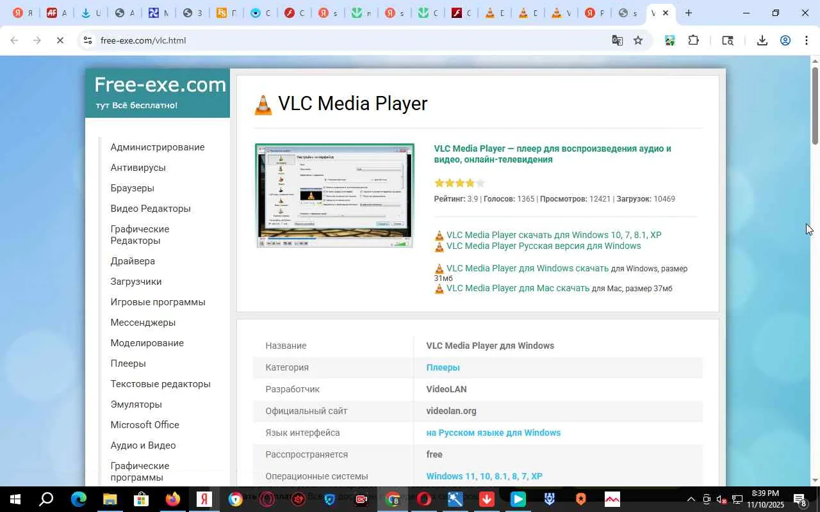This screenshot has width=820, height=512.
Task: Open Windows Start menu
Action: (14, 499)
